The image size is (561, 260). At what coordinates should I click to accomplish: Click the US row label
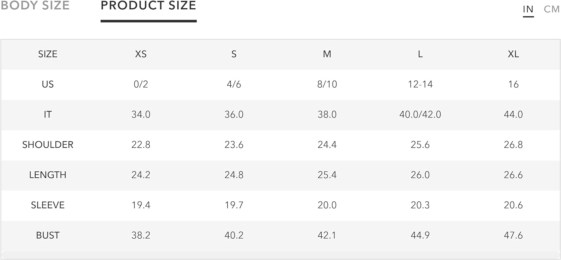(x=48, y=84)
